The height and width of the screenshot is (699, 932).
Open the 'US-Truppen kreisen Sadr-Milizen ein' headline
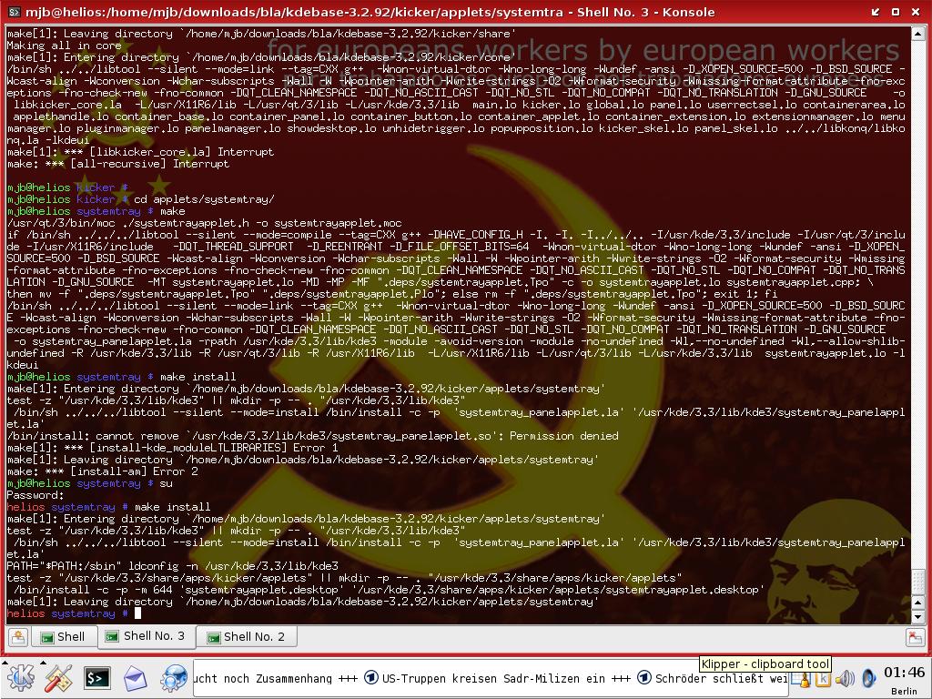point(490,678)
